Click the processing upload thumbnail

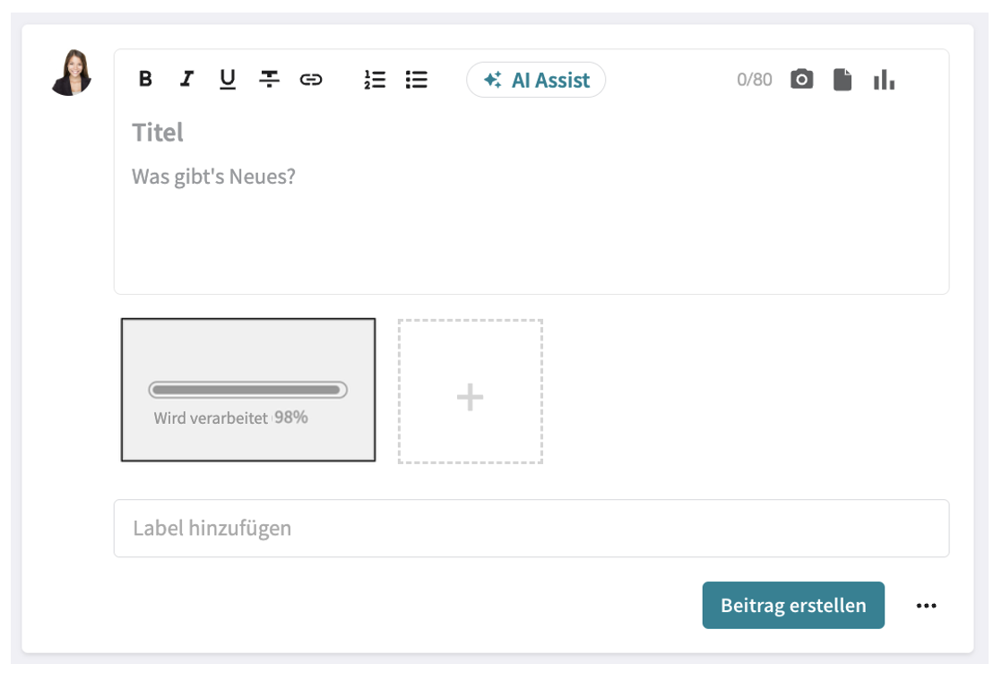click(247, 390)
